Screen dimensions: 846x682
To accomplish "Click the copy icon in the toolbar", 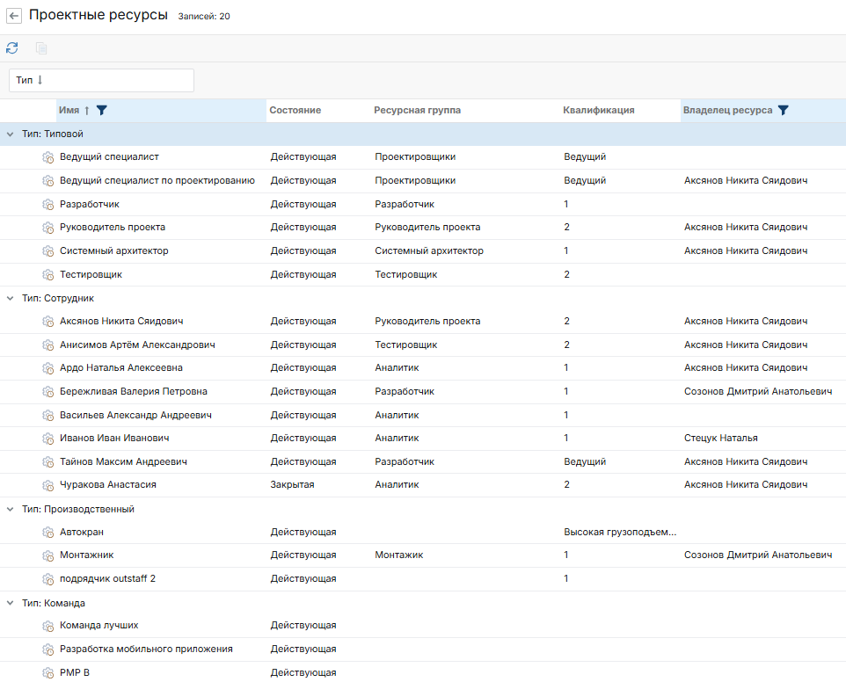I will coord(41,48).
